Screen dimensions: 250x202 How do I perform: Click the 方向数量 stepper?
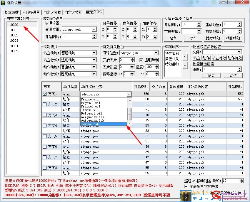click(239, 31)
